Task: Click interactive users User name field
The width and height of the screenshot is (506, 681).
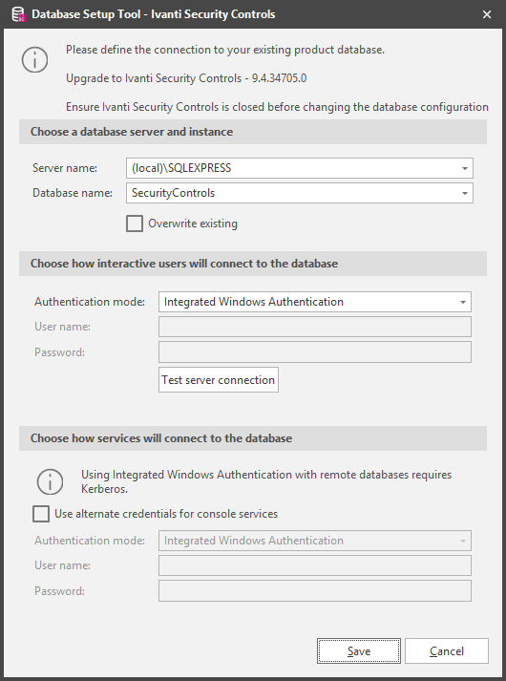Action: click(315, 327)
